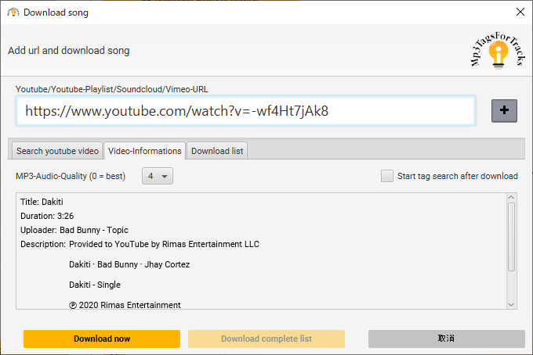Click the 'Dakiti - Single' line
This screenshot has width=533, height=355.
pyautogui.click(x=95, y=285)
